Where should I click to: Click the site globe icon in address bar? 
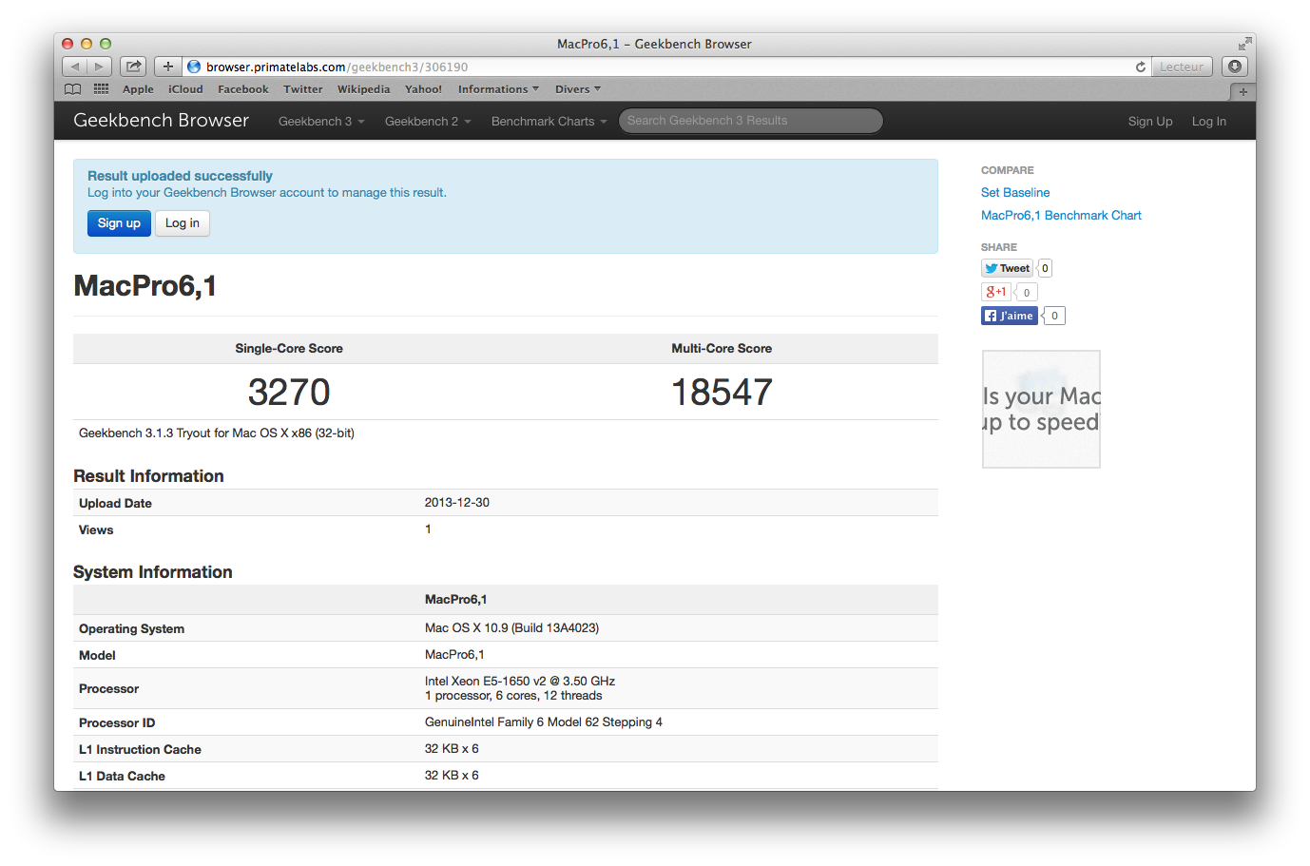click(194, 67)
